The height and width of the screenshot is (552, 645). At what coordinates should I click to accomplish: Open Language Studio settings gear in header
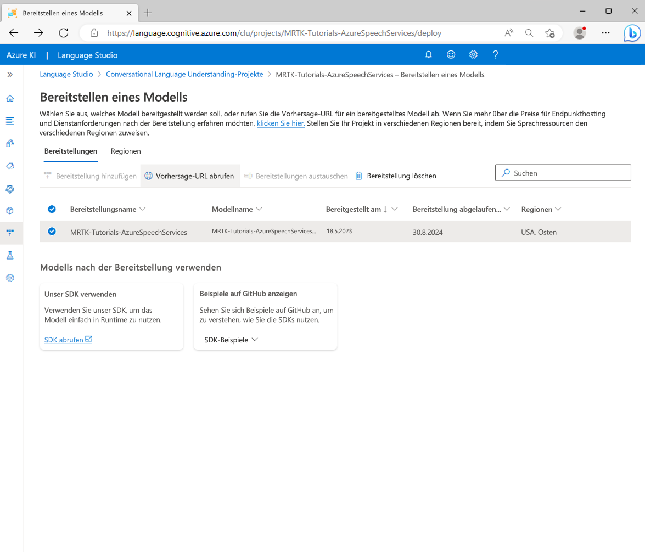[x=474, y=55]
